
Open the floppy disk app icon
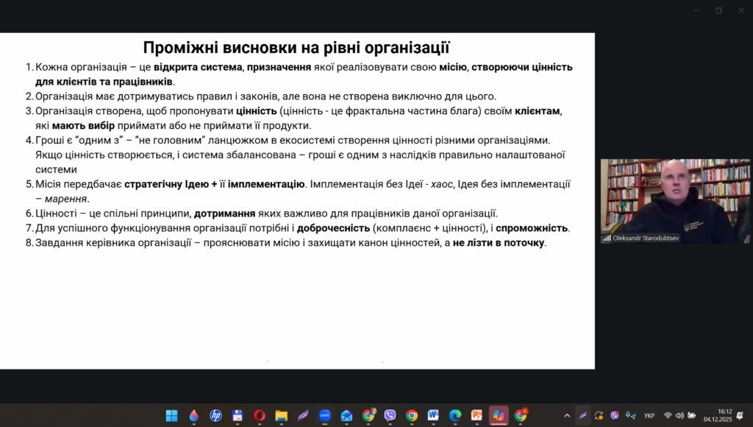tap(238, 415)
